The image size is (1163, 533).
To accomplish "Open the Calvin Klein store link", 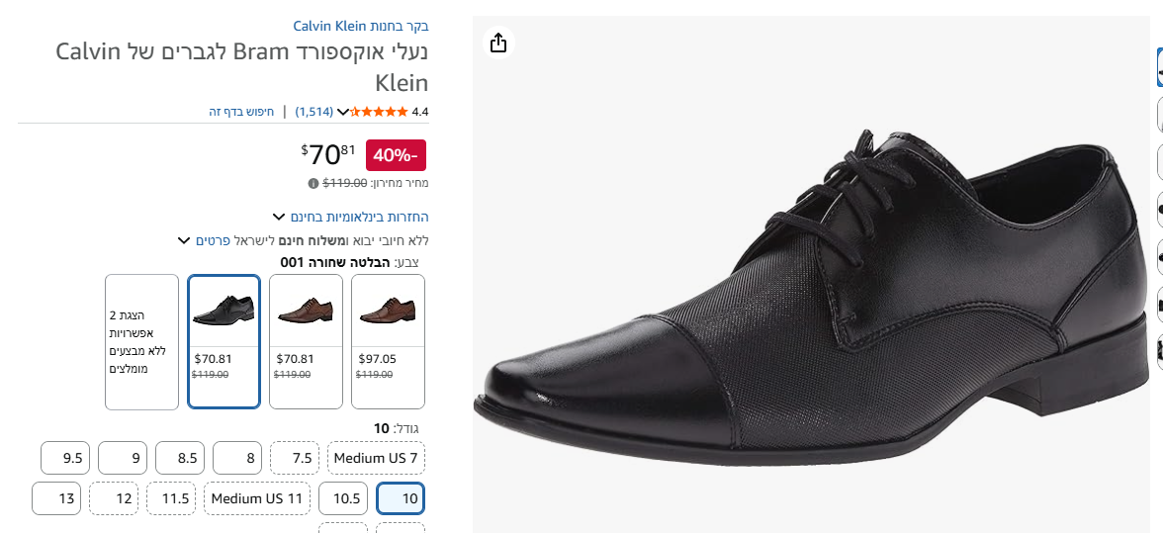I will point(360,26).
